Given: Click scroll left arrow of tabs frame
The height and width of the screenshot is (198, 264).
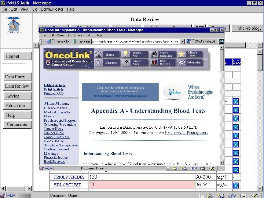Looking at the screenshot, I should coord(36,45).
